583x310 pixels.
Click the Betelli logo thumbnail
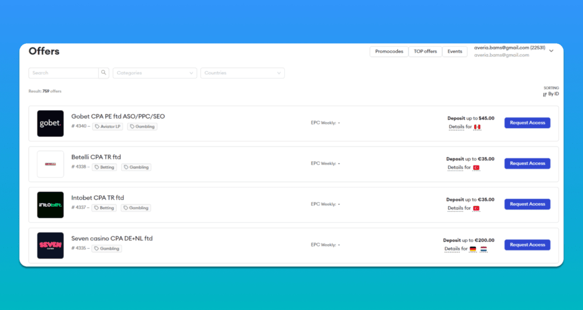tap(50, 164)
